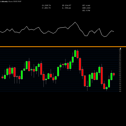Click the 172 price axis label
Viewport: 126px width, 126px height.
tap(120, 81)
